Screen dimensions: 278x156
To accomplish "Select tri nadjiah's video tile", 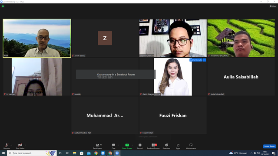I will (37, 77).
